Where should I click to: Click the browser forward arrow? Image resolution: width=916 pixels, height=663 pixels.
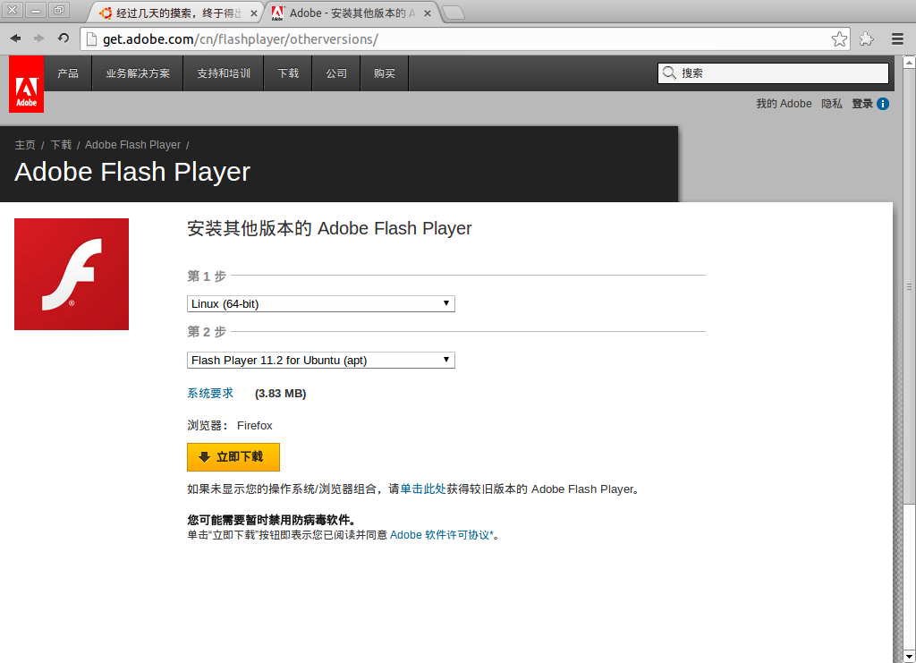point(39,38)
